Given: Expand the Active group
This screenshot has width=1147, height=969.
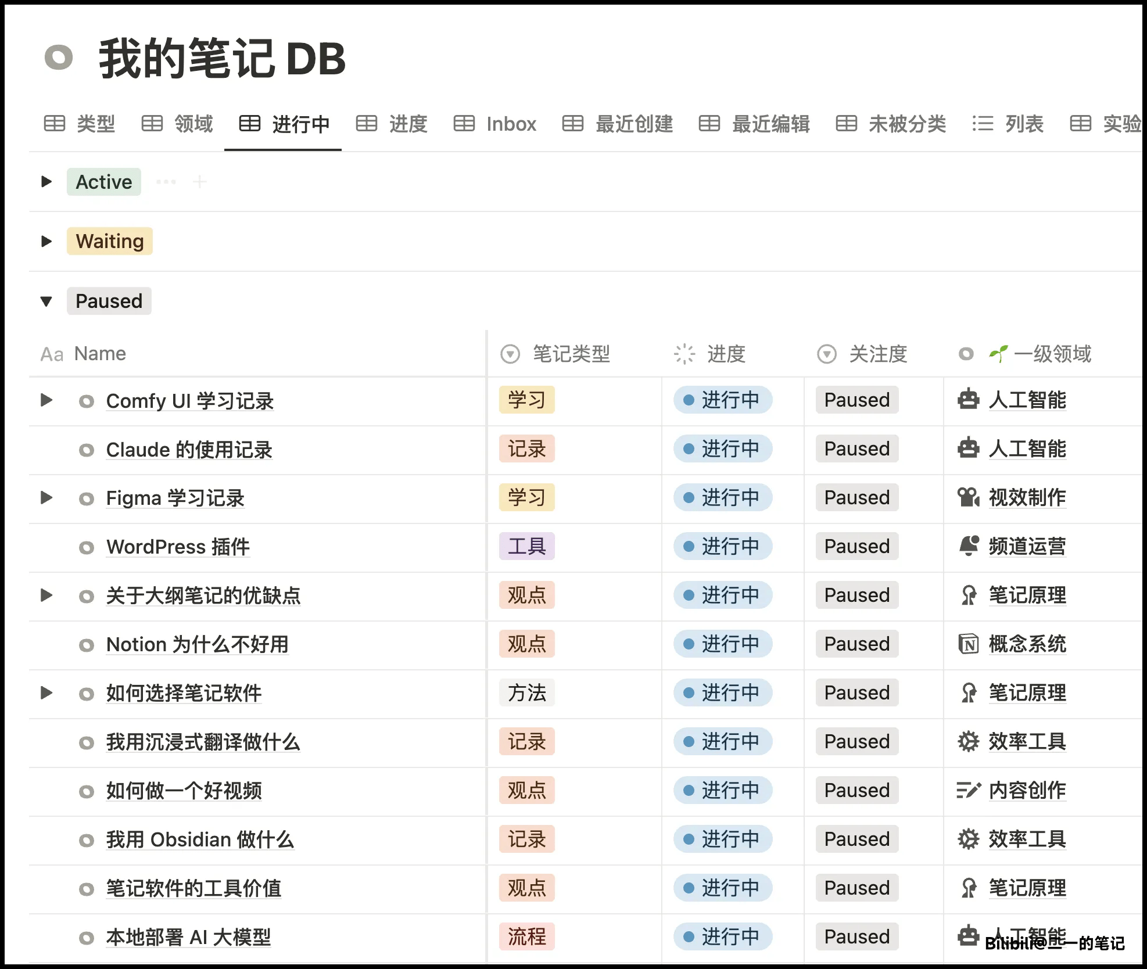Looking at the screenshot, I should [46, 182].
